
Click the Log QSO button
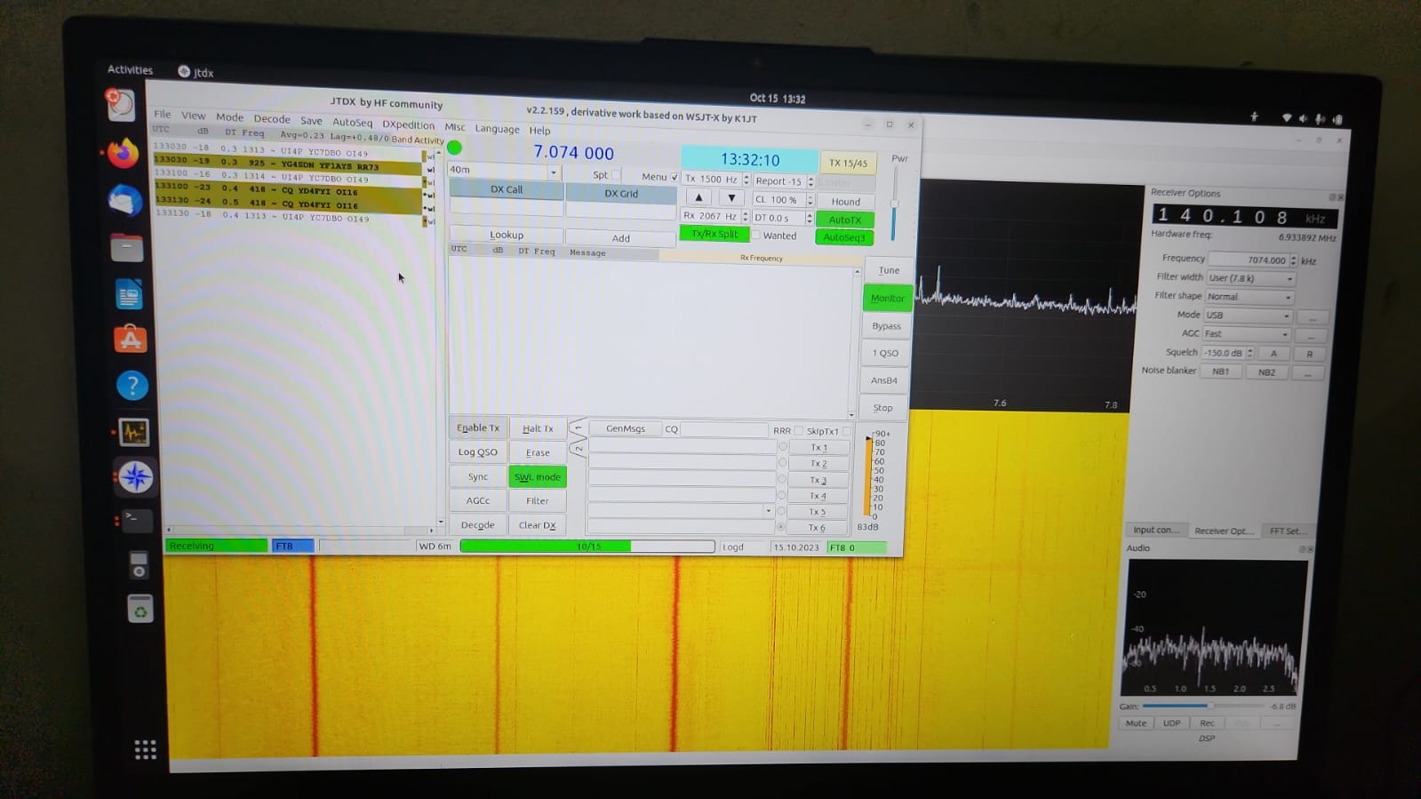477,451
